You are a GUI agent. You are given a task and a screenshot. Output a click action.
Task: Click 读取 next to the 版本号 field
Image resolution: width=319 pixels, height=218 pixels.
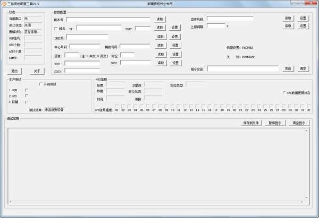160,19
